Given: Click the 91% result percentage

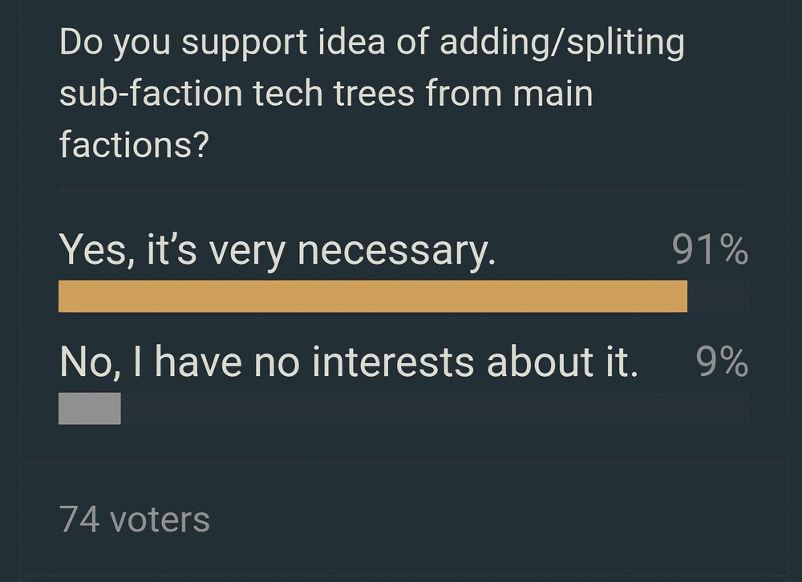Looking at the screenshot, I should click(x=710, y=252).
